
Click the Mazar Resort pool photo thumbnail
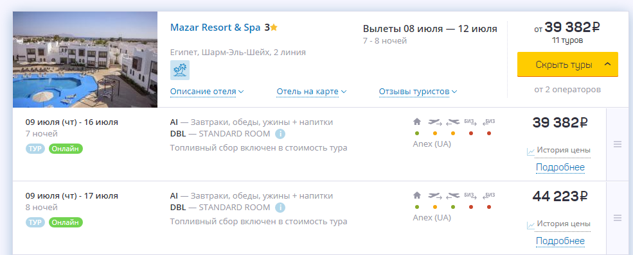point(85,60)
